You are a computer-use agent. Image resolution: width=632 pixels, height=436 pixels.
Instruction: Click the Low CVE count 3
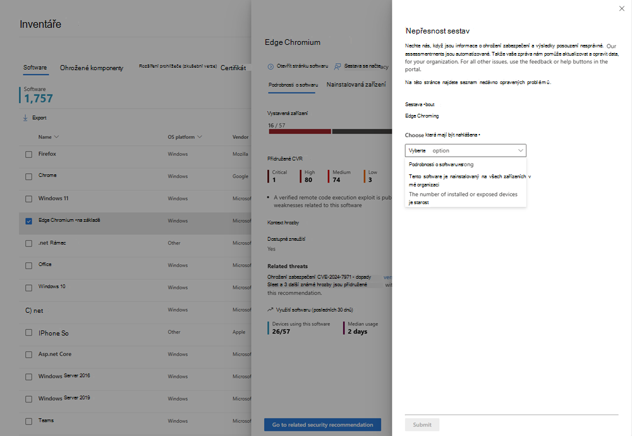point(370,180)
